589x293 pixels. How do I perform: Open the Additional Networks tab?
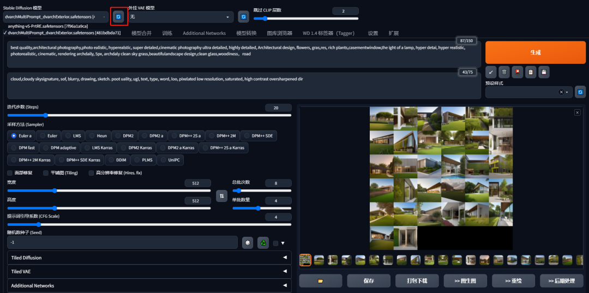205,33
